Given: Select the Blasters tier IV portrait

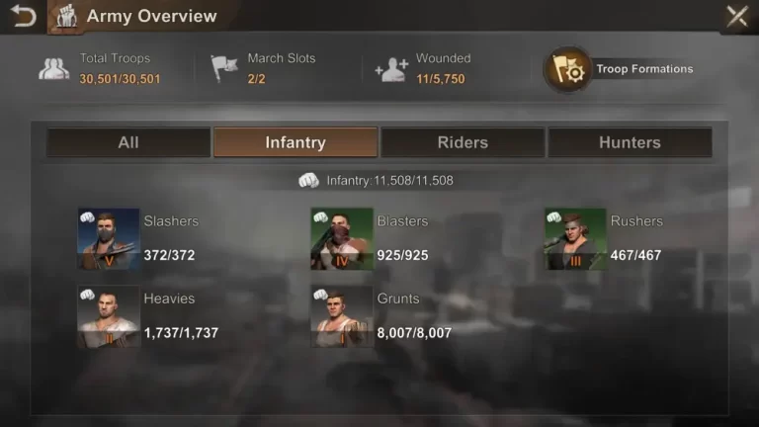Looking at the screenshot, I should [342, 238].
